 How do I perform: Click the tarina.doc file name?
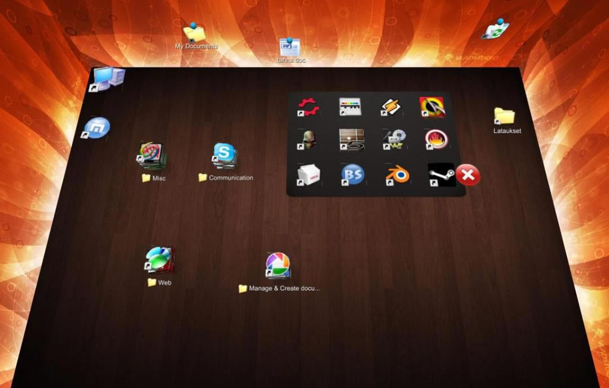point(292,60)
